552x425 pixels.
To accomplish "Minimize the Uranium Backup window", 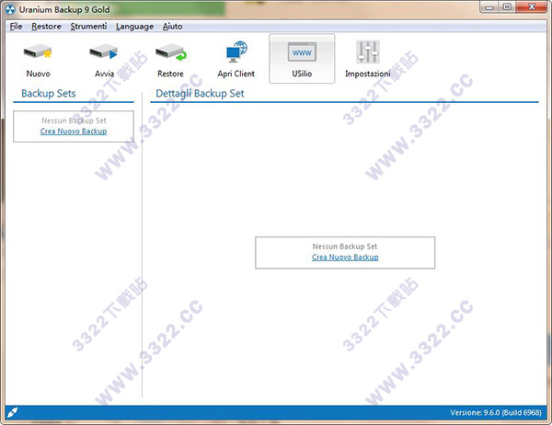I will click(x=489, y=7).
